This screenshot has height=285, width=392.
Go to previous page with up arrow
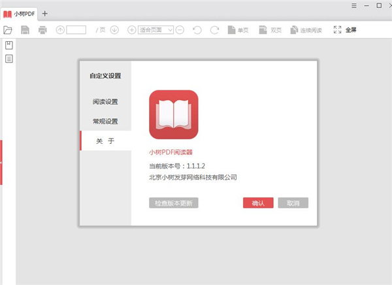click(x=60, y=30)
